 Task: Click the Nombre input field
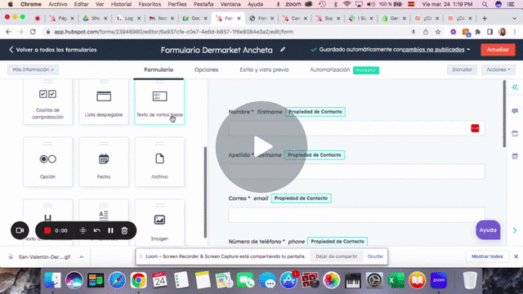(x=356, y=128)
